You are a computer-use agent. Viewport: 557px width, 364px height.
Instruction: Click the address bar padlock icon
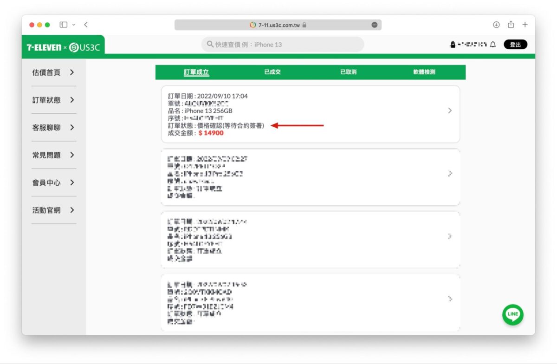pyautogui.click(x=304, y=25)
